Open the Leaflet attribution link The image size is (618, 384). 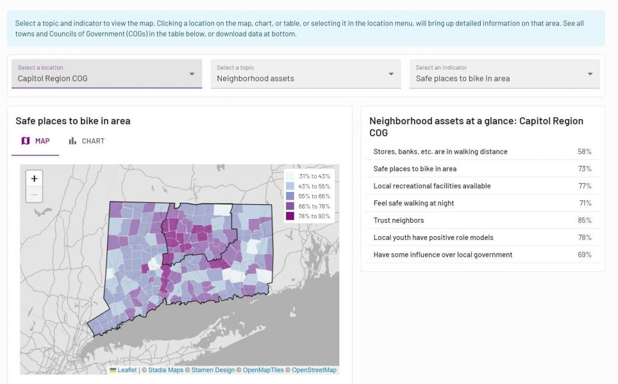coord(127,370)
